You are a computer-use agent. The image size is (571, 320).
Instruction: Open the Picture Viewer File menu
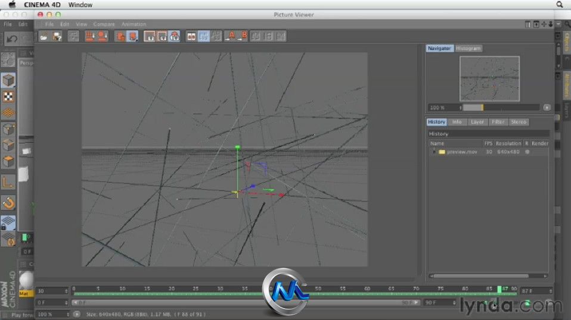click(49, 24)
